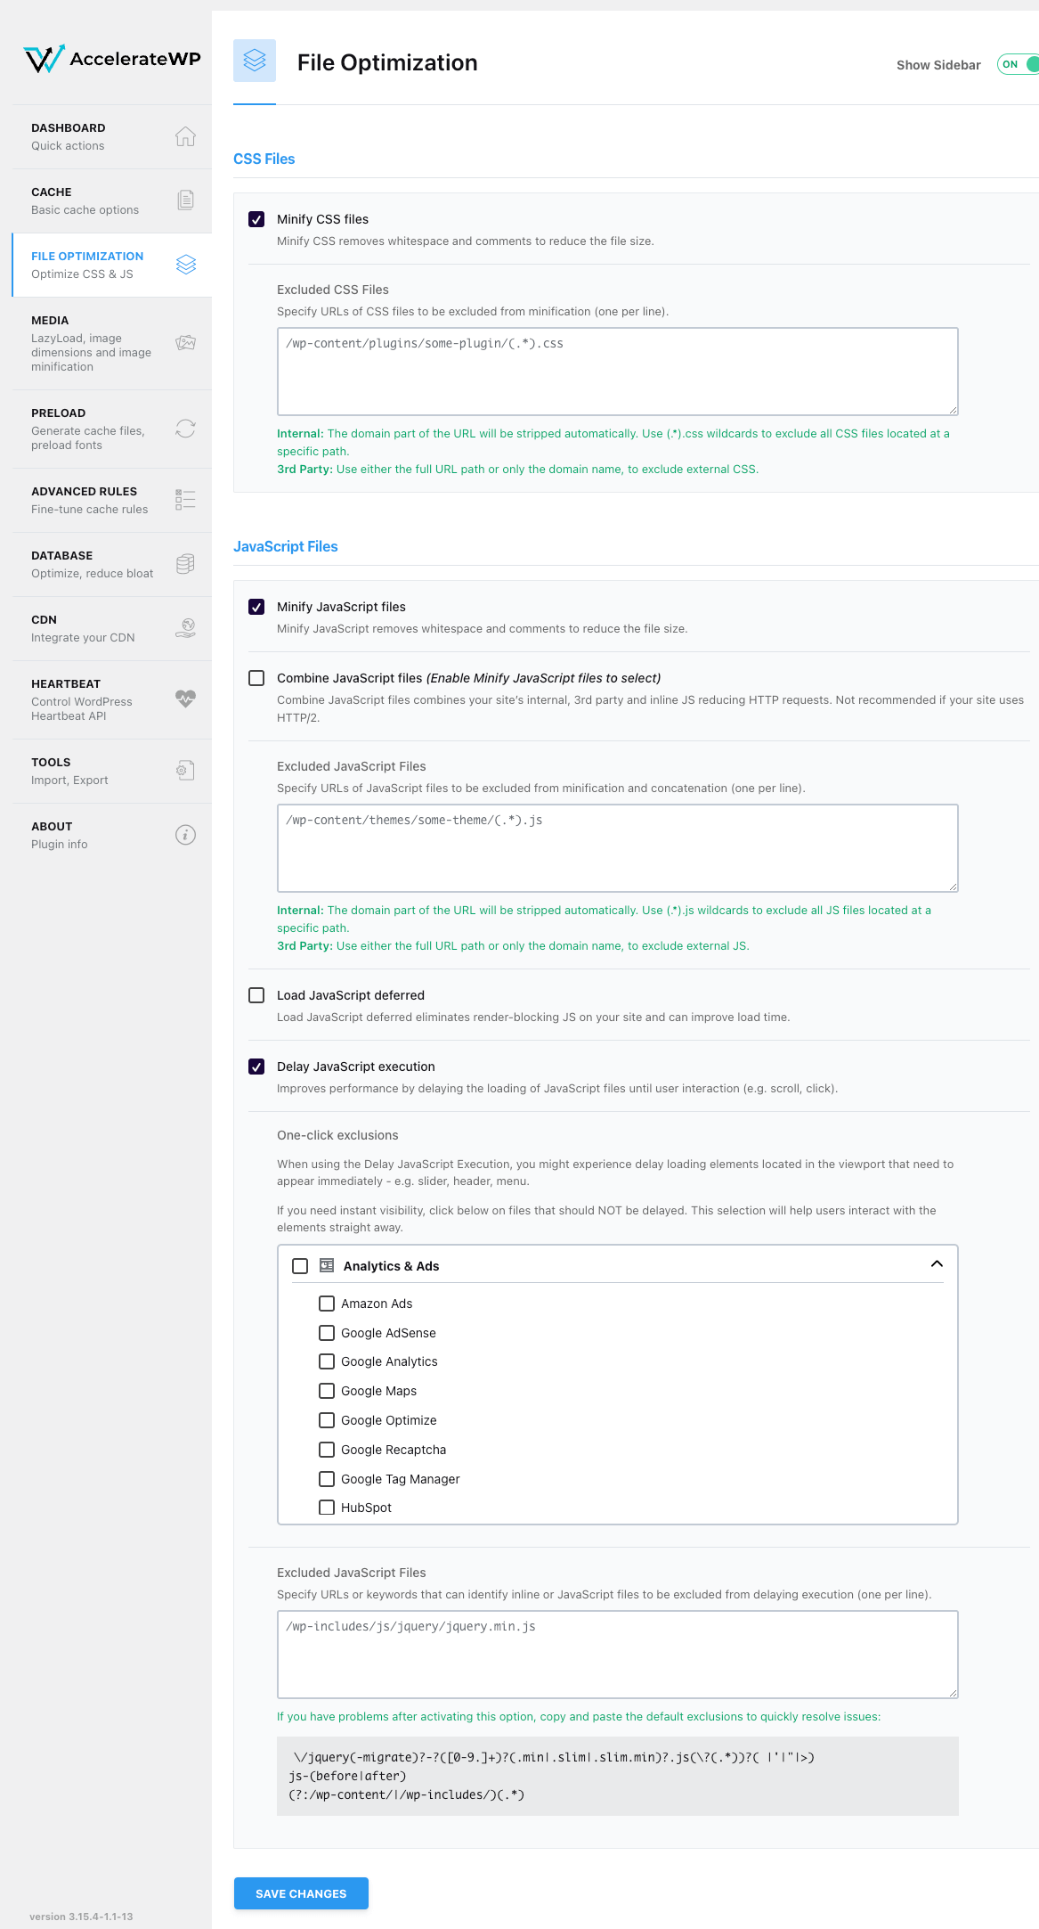
Task: Click the AccelerateWP logo
Action: pyautogui.click(x=112, y=59)
